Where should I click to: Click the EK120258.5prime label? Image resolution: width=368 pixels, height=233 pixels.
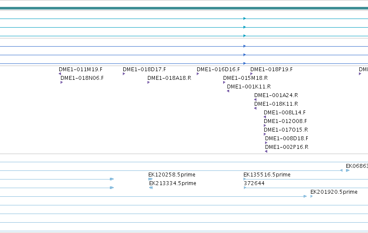point(172,175)
